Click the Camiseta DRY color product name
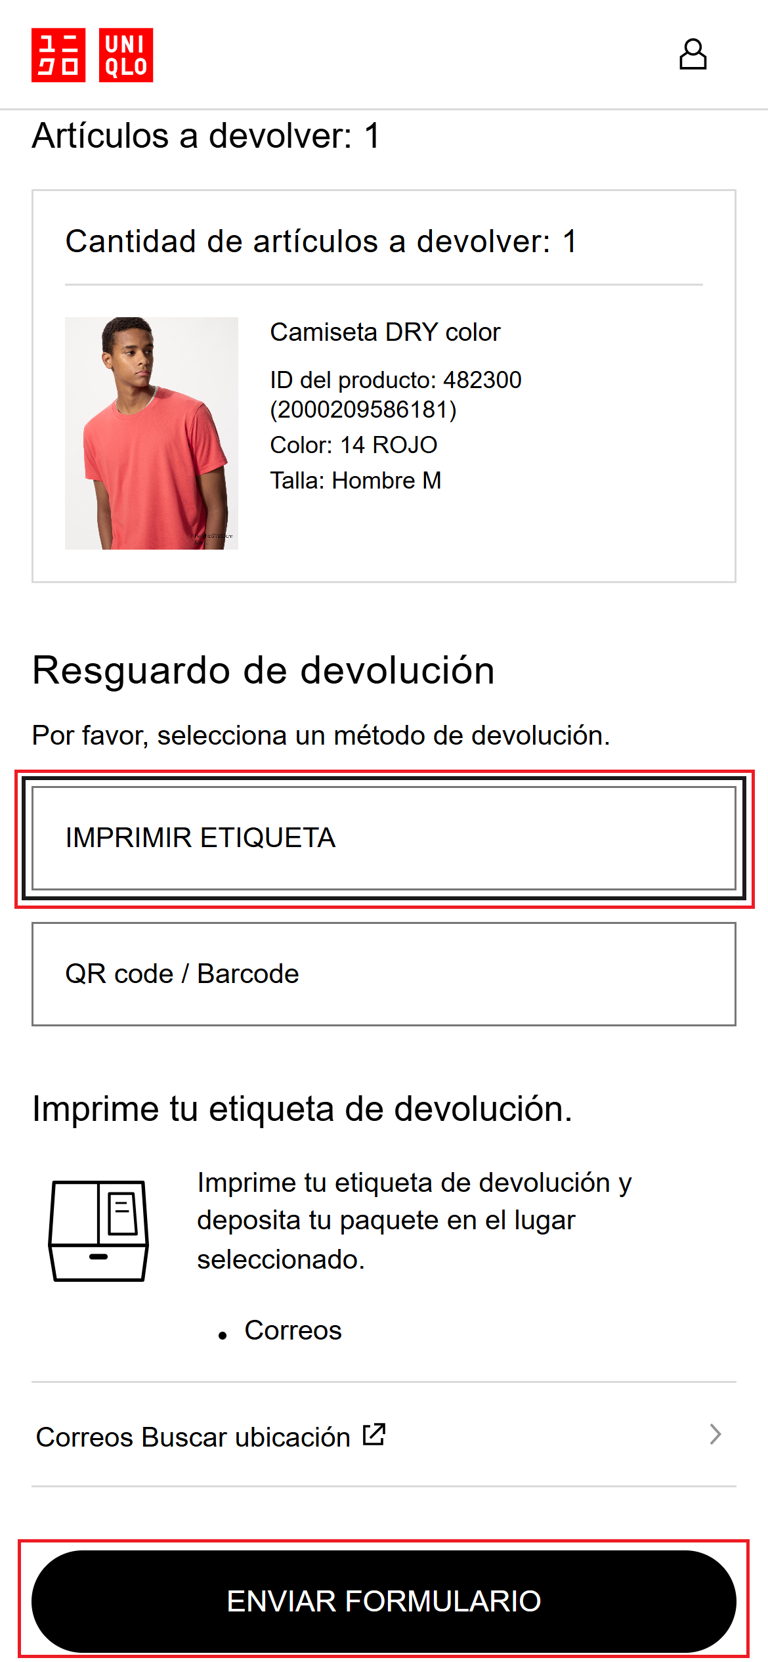The width and height of the screenshot is (768, 1662). [x=385, y=332]
